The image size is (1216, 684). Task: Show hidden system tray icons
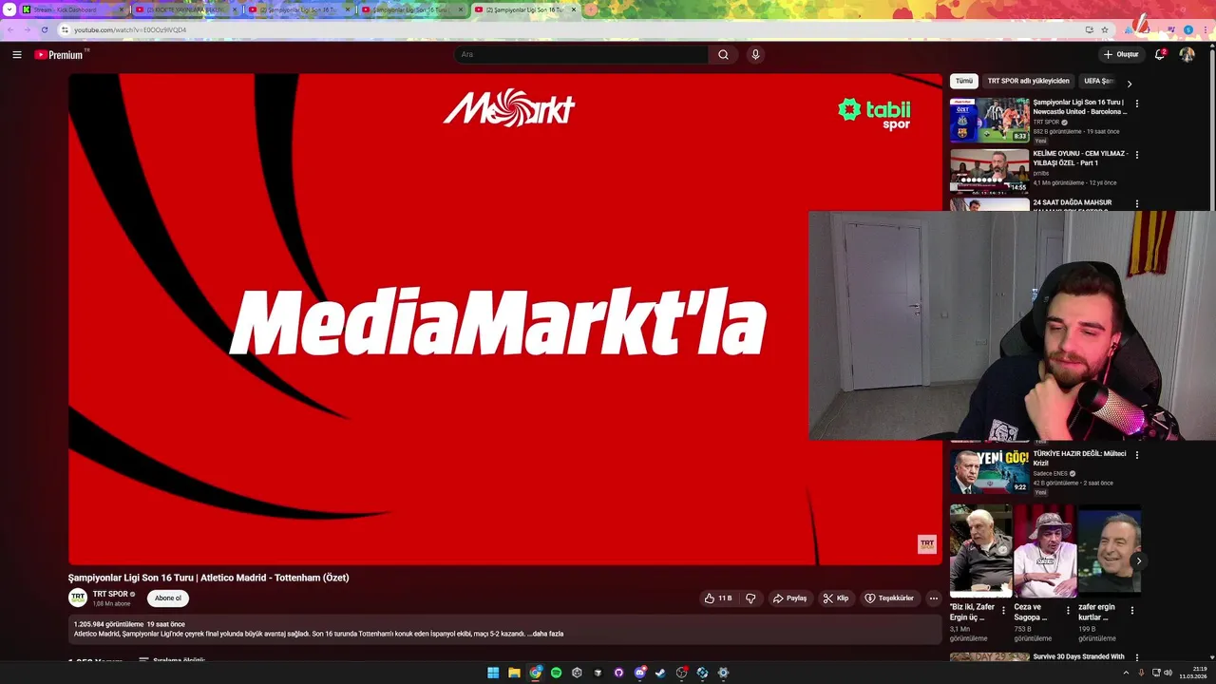pyautogui.click(x=1126, y=673)
